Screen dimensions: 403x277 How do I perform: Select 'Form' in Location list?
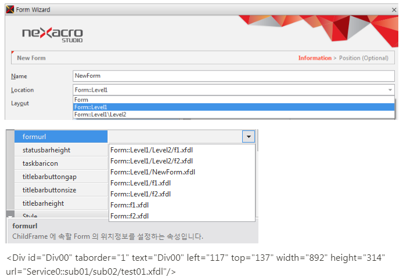81,100
